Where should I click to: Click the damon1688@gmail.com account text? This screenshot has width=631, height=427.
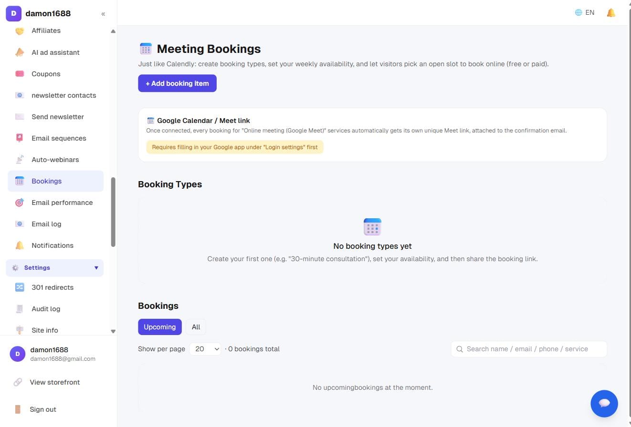coord(63,359)
